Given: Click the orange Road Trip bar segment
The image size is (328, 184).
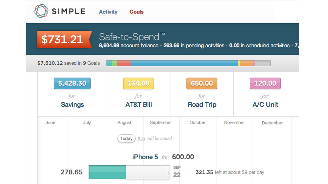Looking at the screenshot, I should coord(247,63).
